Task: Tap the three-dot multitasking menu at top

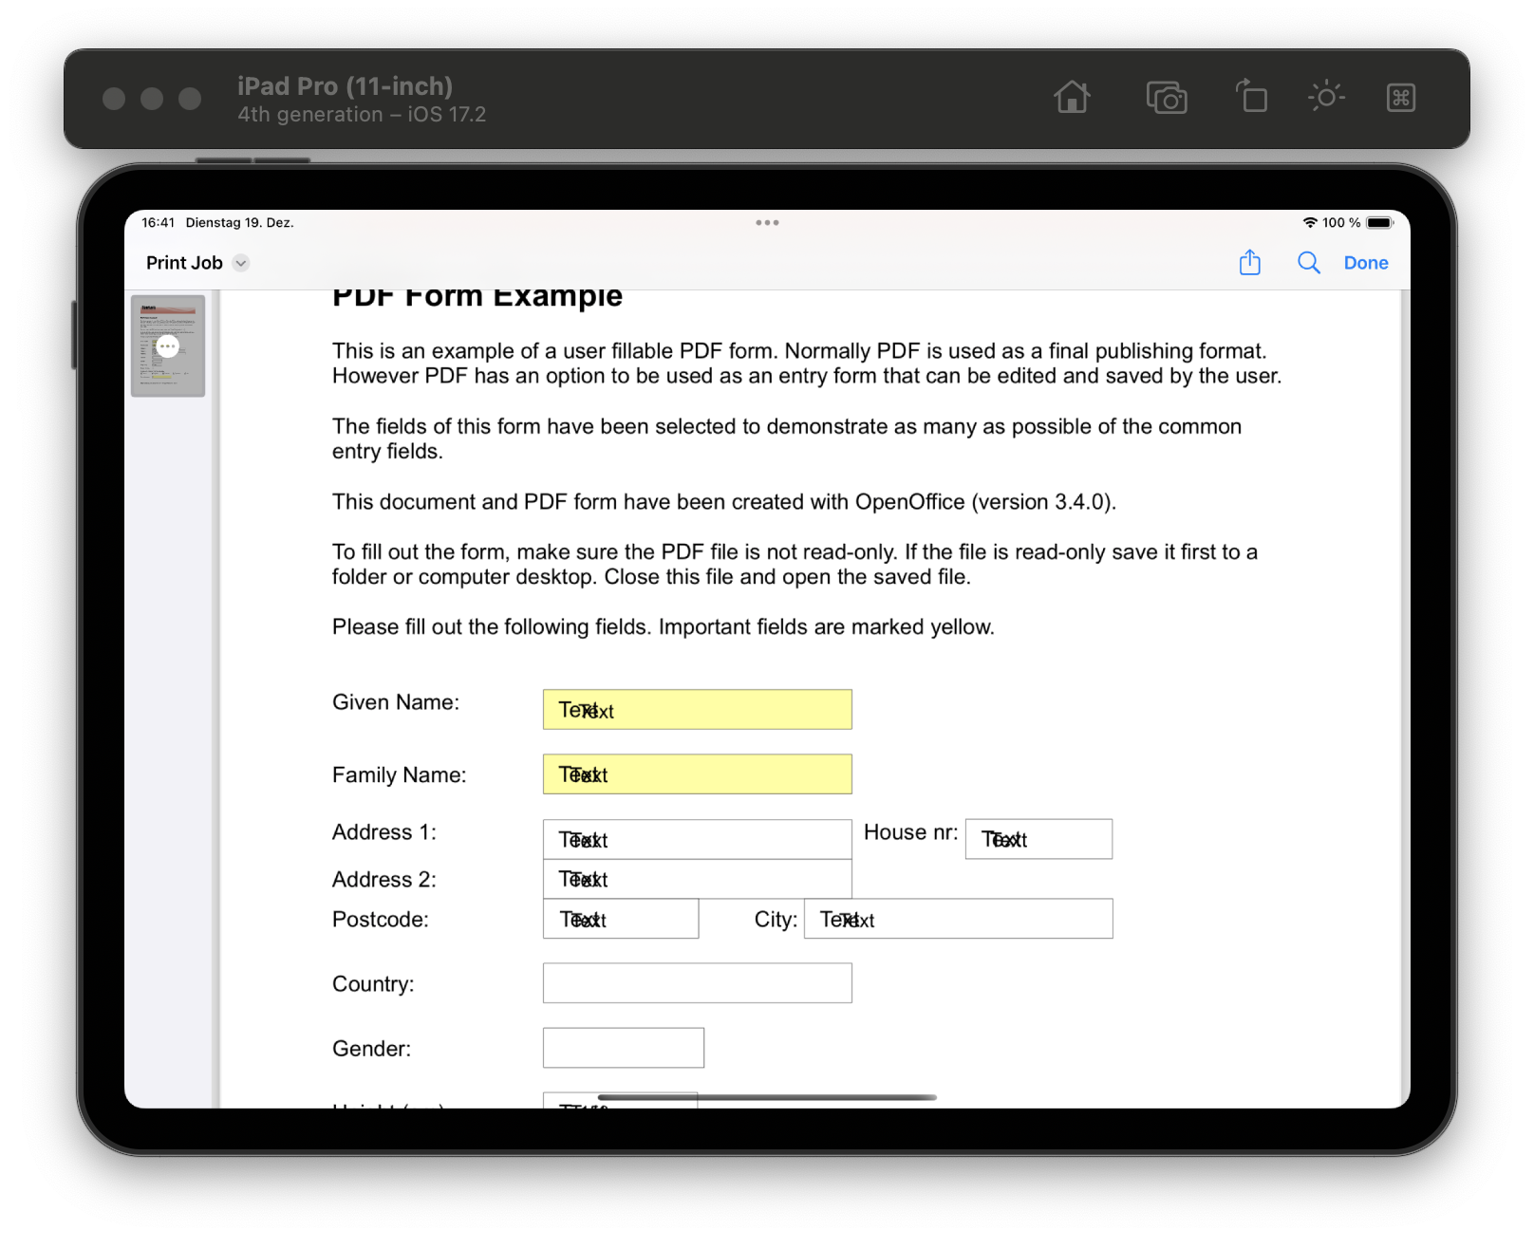Action: tap(767, 223)
